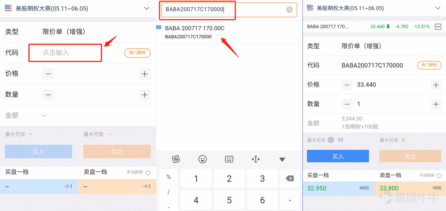
Task: Tap keyboard key 4
Action: pos(196,201)
